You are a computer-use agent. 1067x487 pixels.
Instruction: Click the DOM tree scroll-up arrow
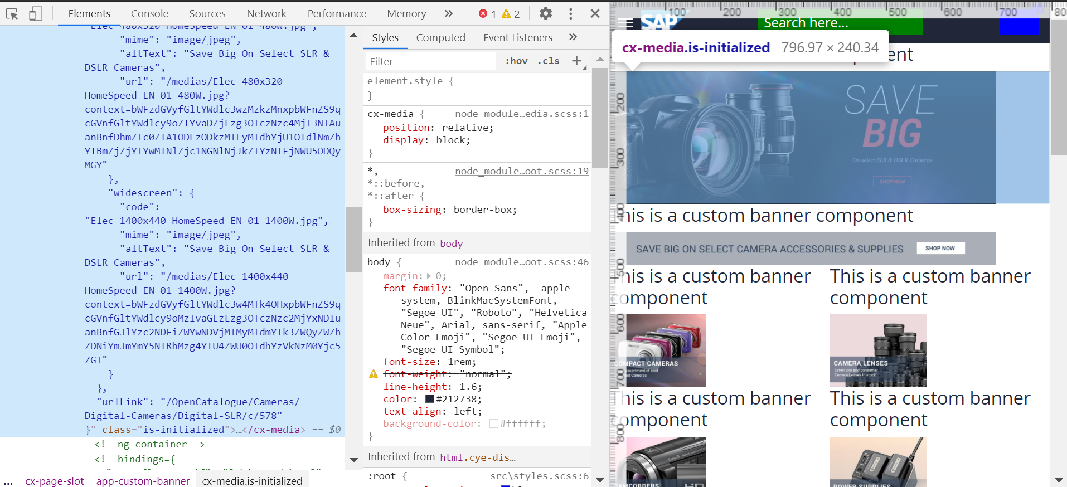(353, 35)
